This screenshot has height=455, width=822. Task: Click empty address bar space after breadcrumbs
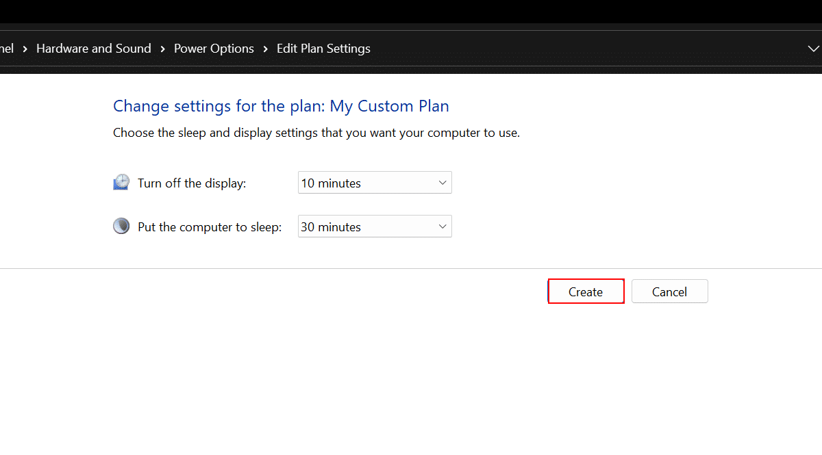582,49
